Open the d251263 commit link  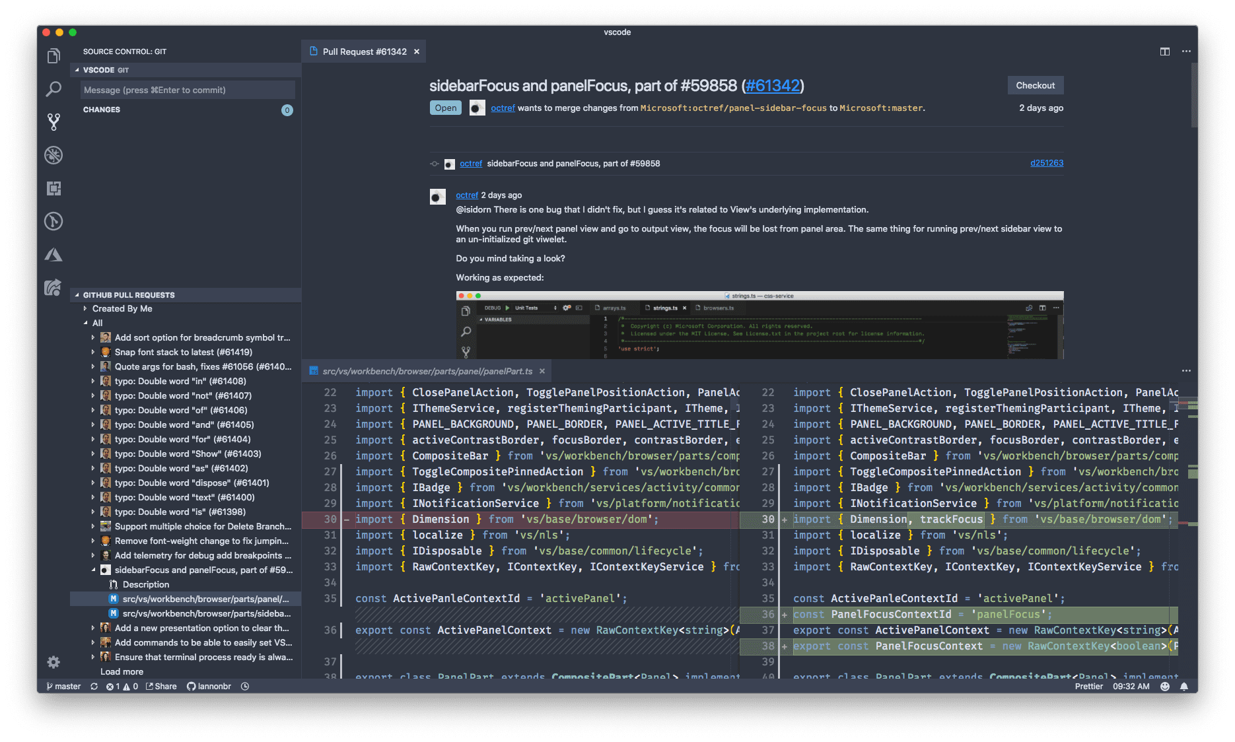click(x=1046, y=163)
